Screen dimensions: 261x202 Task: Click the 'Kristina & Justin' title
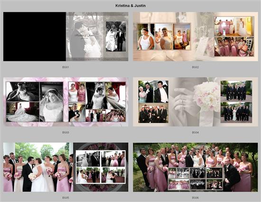(x=130, y=6)
